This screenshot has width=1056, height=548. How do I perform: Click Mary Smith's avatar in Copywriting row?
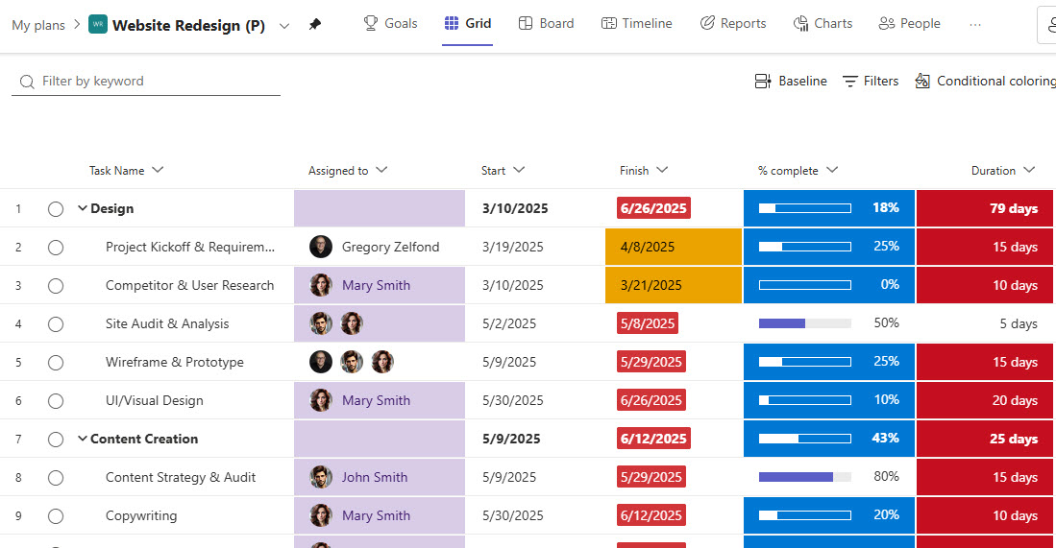tap(321, 515)
